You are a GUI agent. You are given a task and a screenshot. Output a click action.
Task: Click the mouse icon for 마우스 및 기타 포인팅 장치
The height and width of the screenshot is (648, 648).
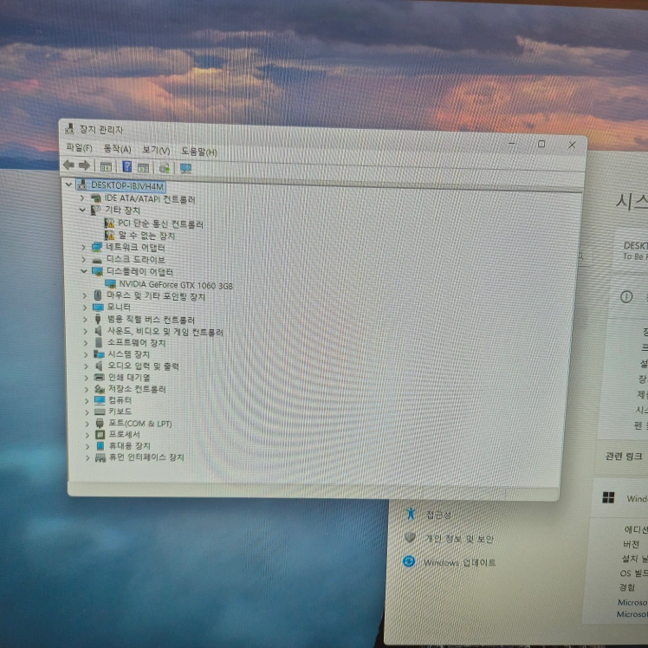coord(98,295)
